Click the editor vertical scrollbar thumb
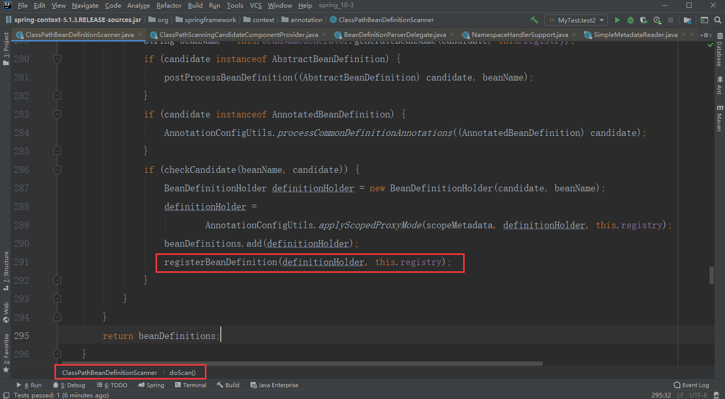725x399 pixels. (x=711, y=275)
